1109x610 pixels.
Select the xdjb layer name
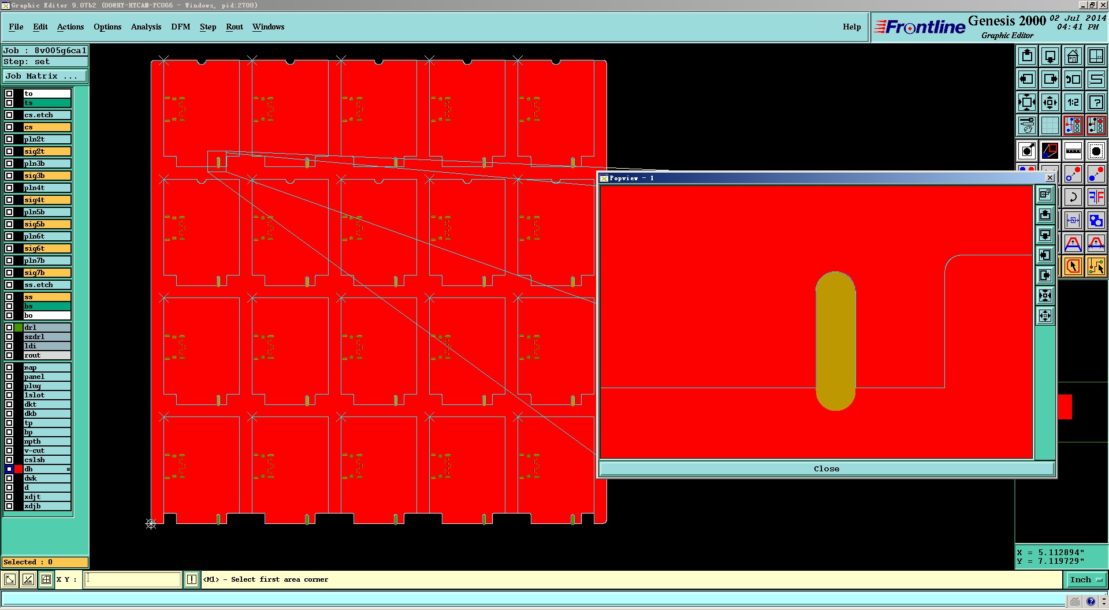coord(47,506)
